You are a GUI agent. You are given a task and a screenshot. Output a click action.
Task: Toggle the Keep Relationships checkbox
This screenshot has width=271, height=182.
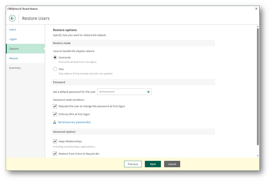55,141
